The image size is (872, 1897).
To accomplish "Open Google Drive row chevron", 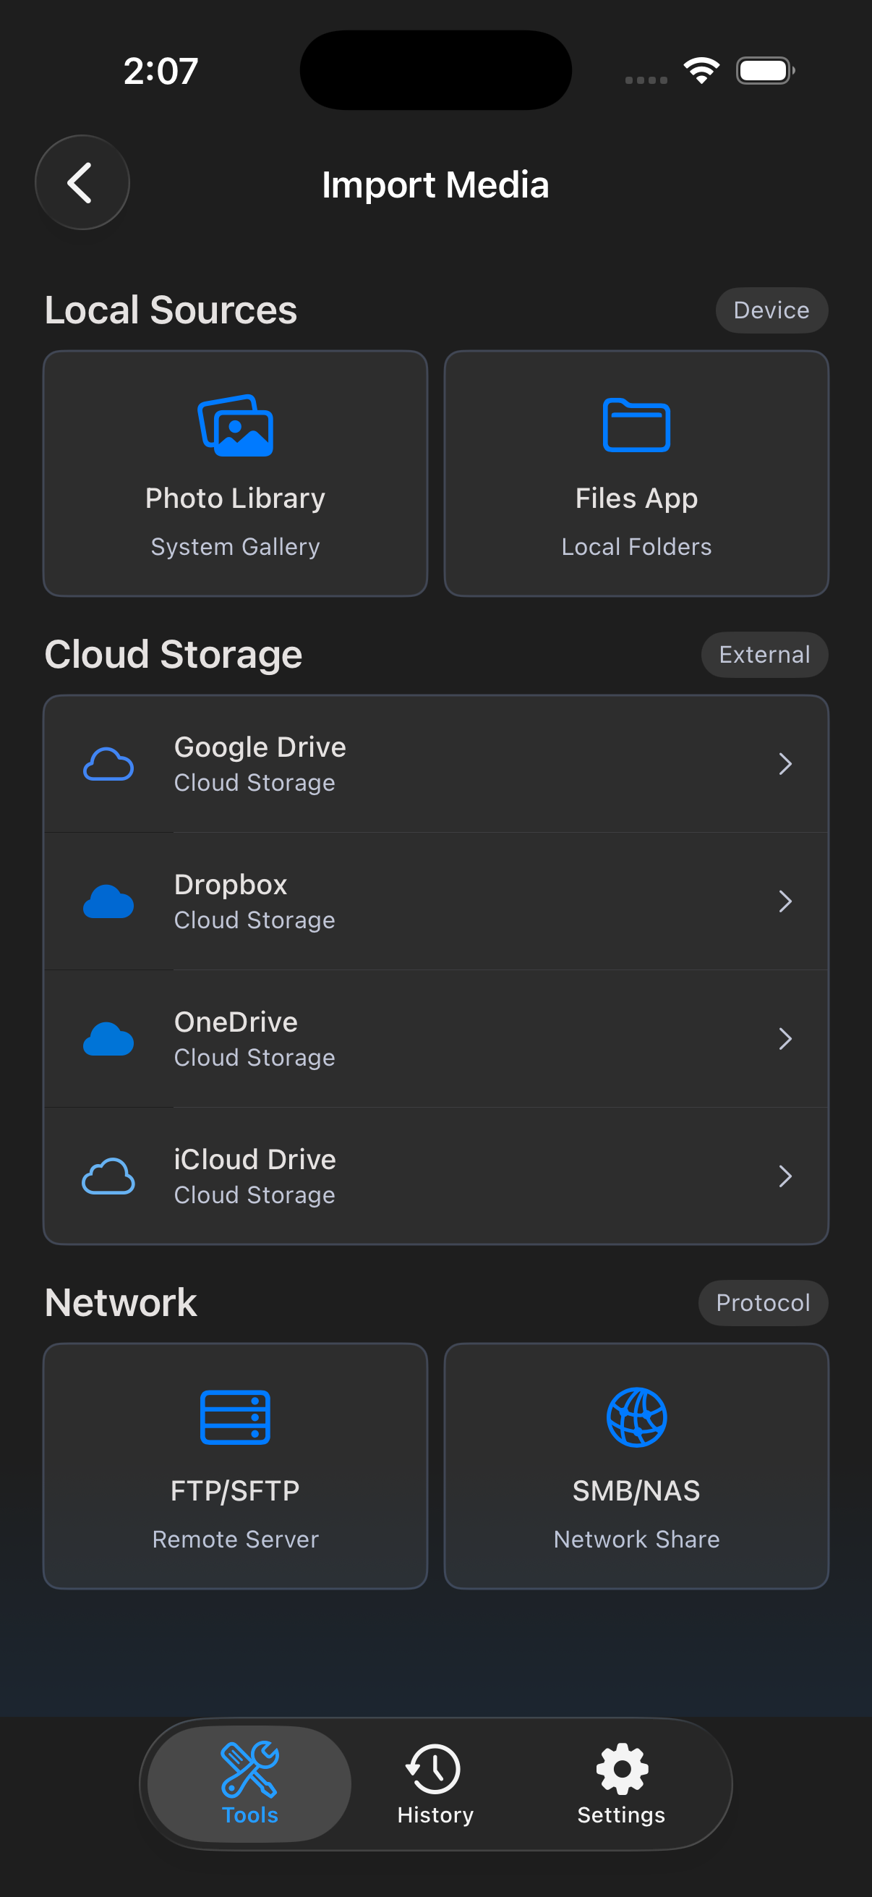I will [785, 764].
